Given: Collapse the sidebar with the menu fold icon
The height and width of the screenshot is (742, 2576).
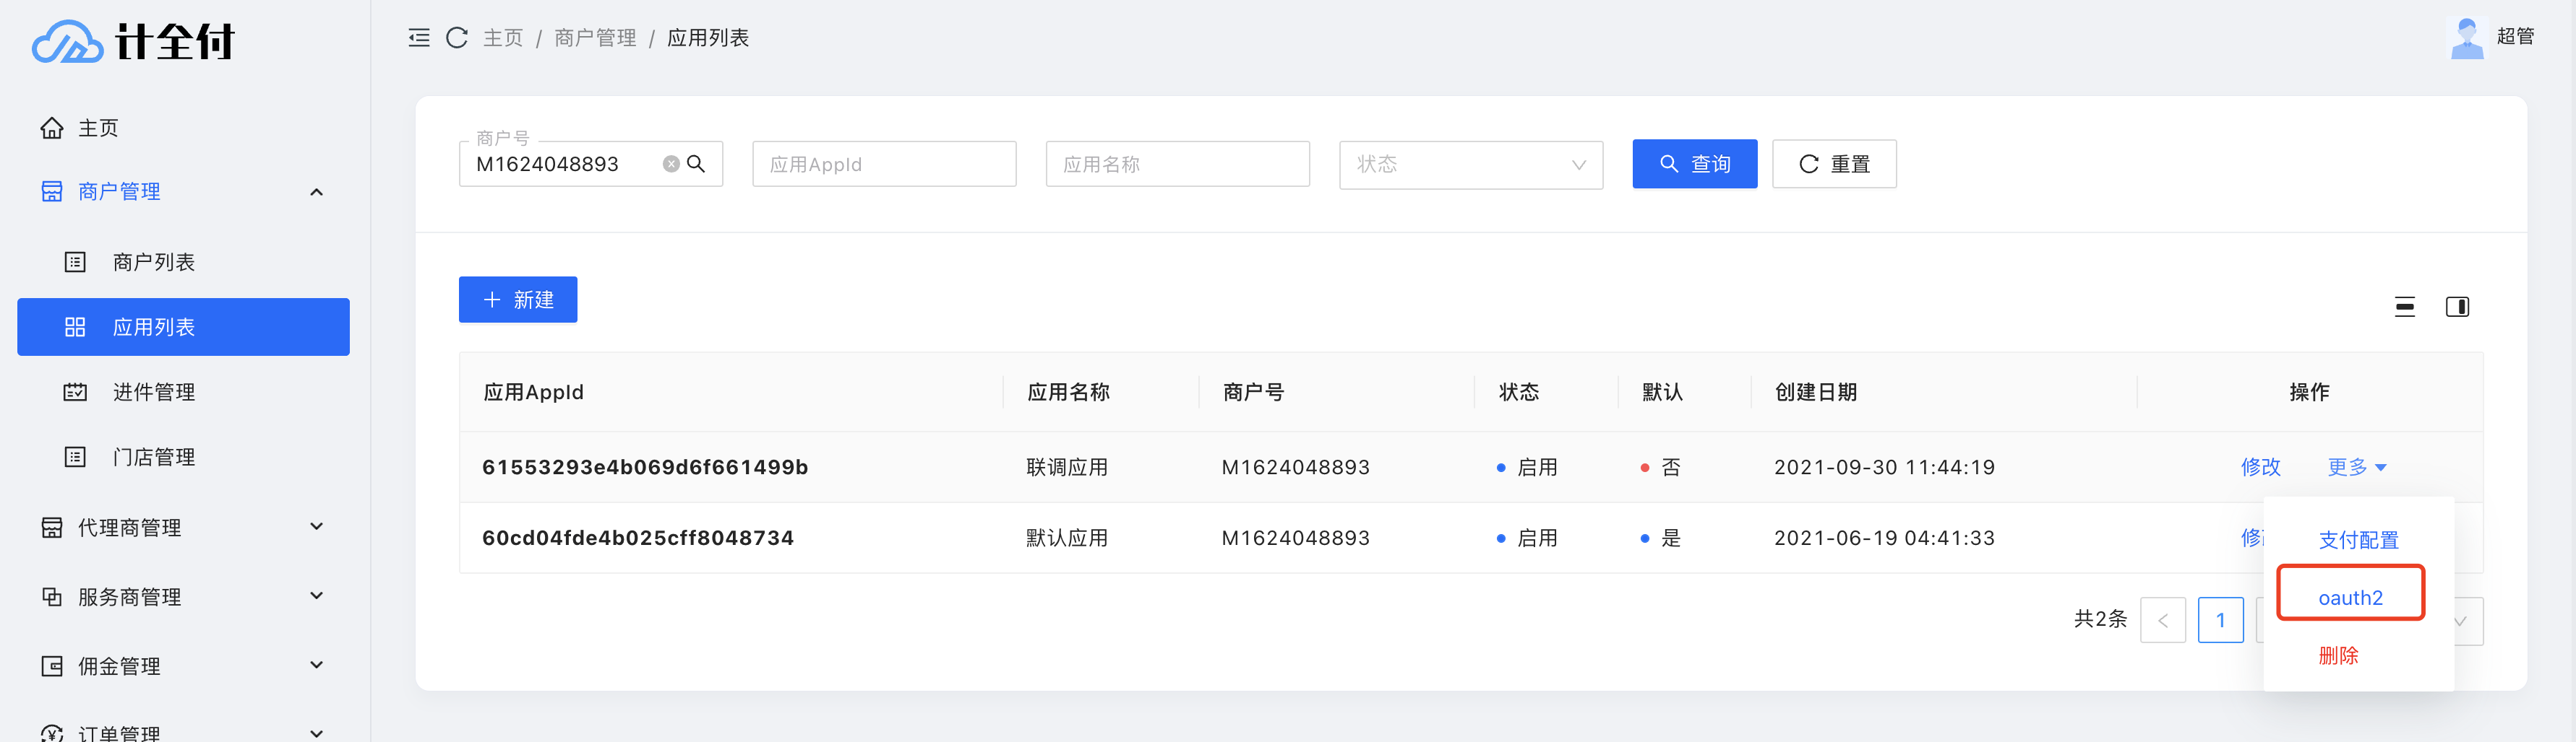Looking at the screenshot, I should (x=419, y=38).
